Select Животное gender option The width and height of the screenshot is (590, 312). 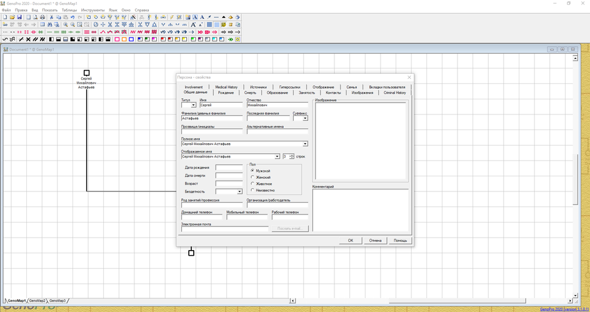[261, 184]
